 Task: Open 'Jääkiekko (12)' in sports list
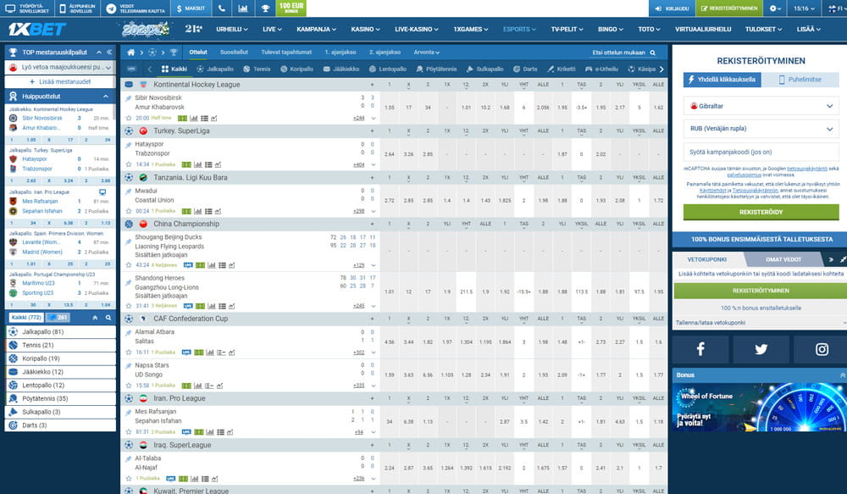pyautogui.click(x=60, y=372)
